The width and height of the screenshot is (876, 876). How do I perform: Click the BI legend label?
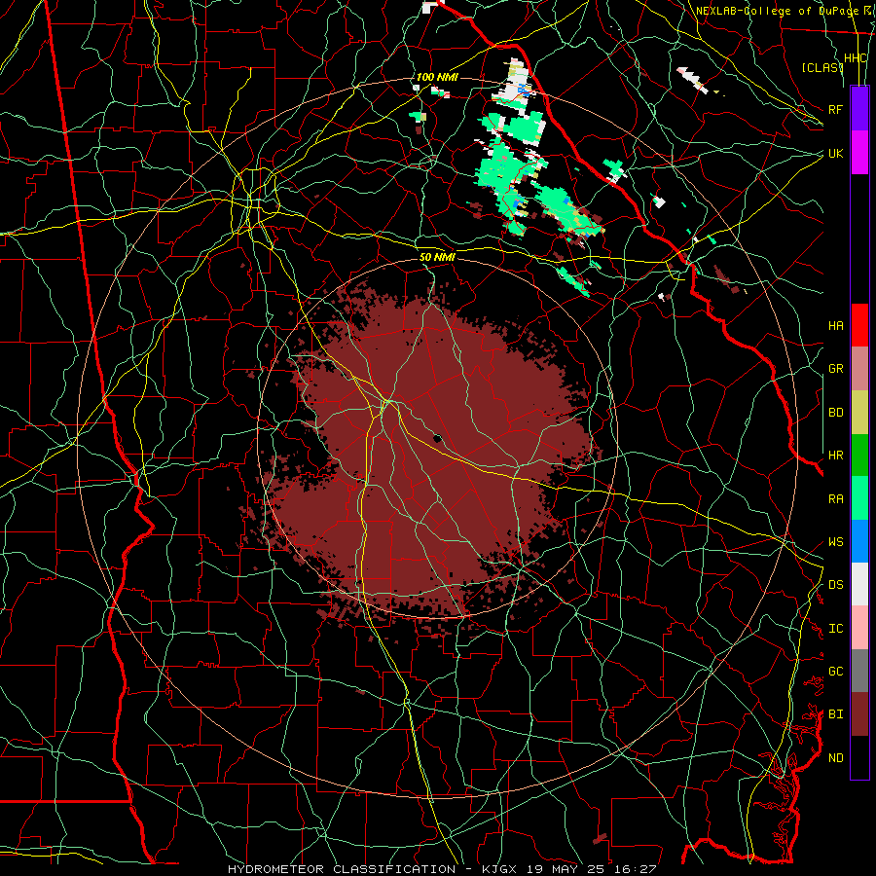coord(835,714)
